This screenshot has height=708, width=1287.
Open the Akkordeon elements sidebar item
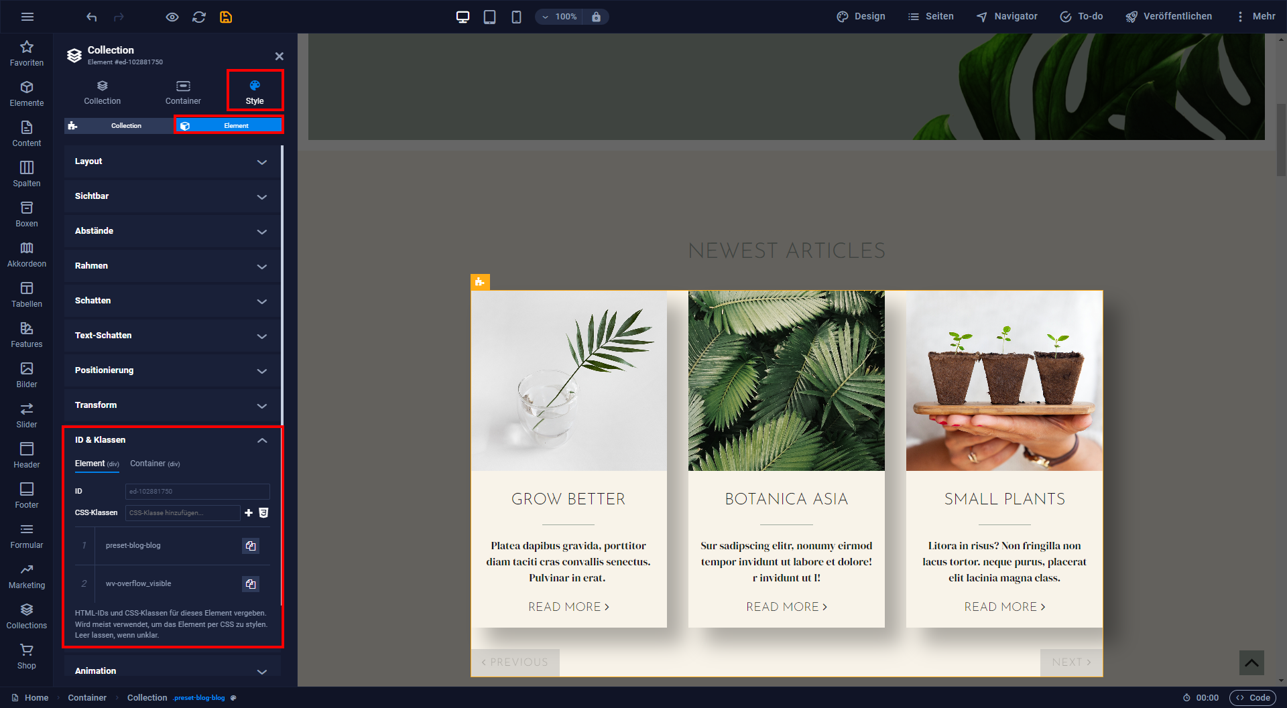tap(27, 255)
